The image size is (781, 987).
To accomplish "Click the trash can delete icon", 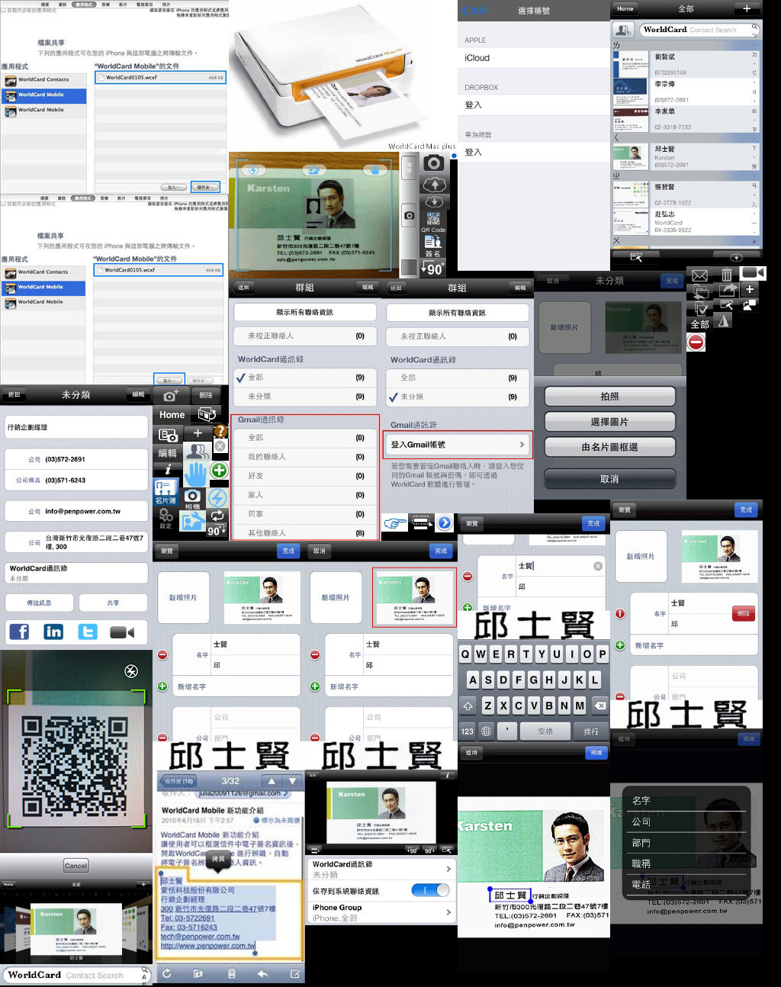I will coord(726,275).
